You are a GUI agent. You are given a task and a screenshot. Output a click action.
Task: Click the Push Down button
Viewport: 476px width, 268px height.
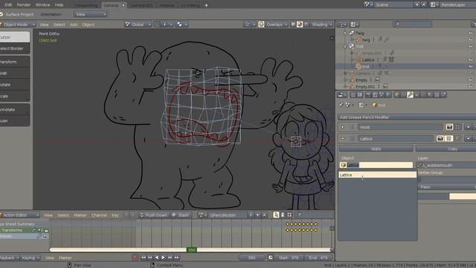(x=154, y=215)
